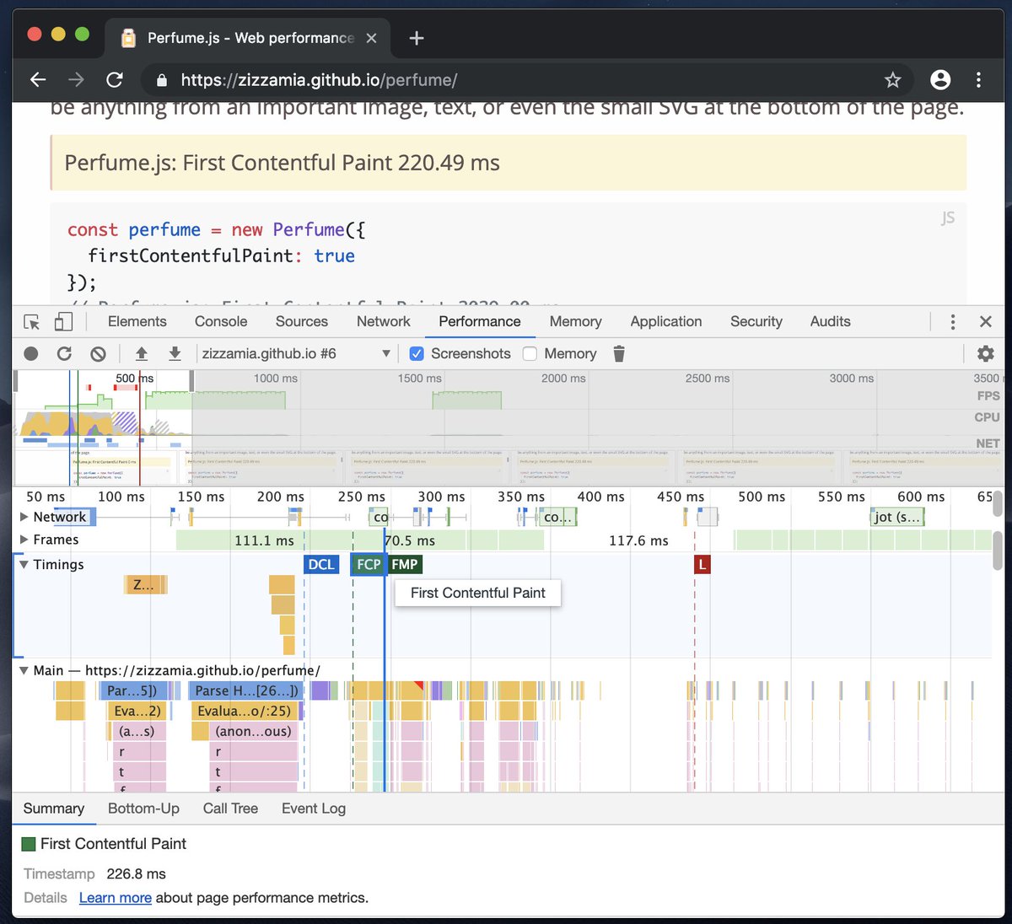Image resolution: width=1012 pixels, height=924 pixels.
Task: Toggle the device toolbar icon
Action: click(63, 322)
